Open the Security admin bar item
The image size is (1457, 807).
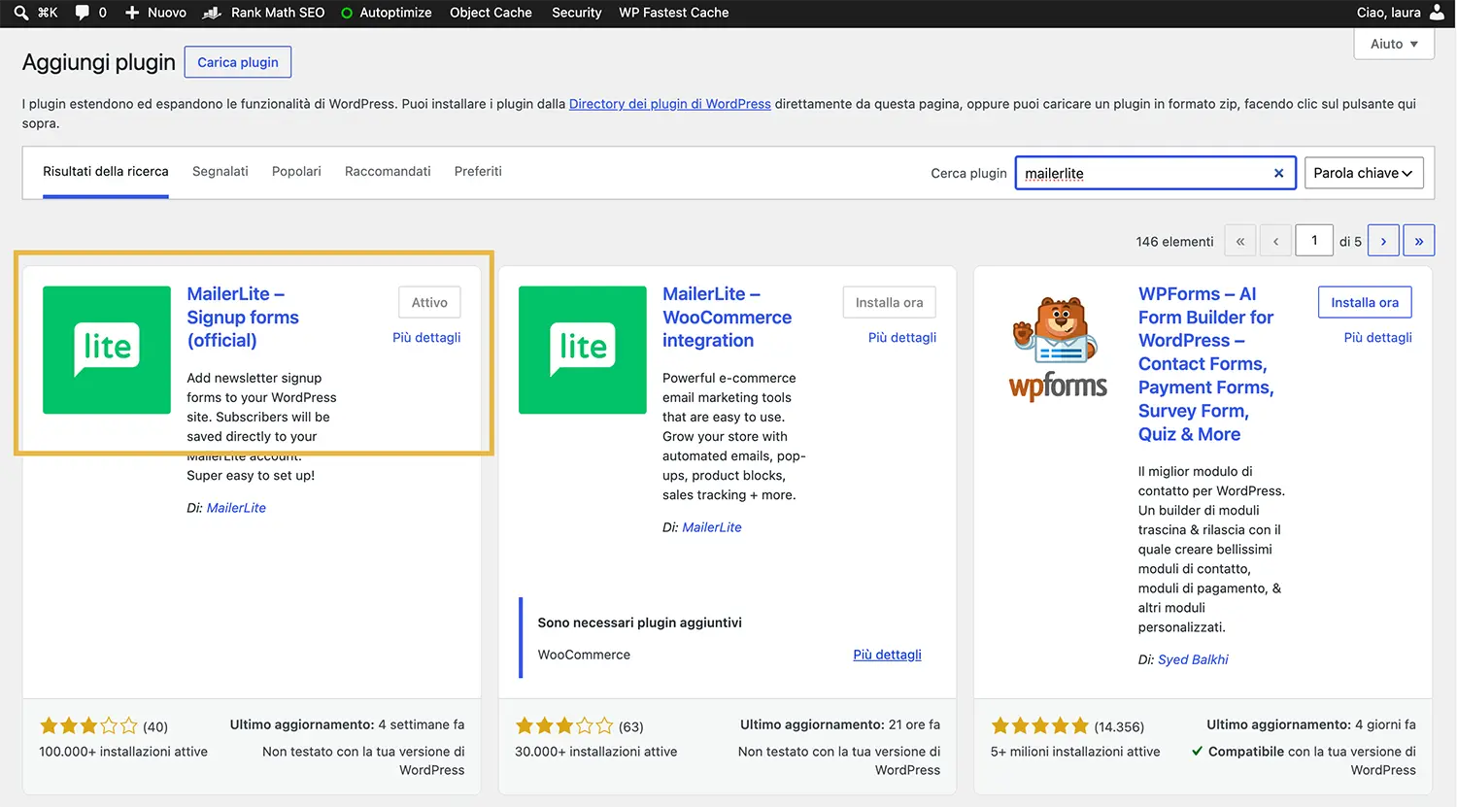(577, 13)
